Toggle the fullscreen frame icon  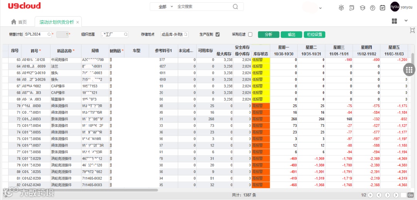[412, 30]
